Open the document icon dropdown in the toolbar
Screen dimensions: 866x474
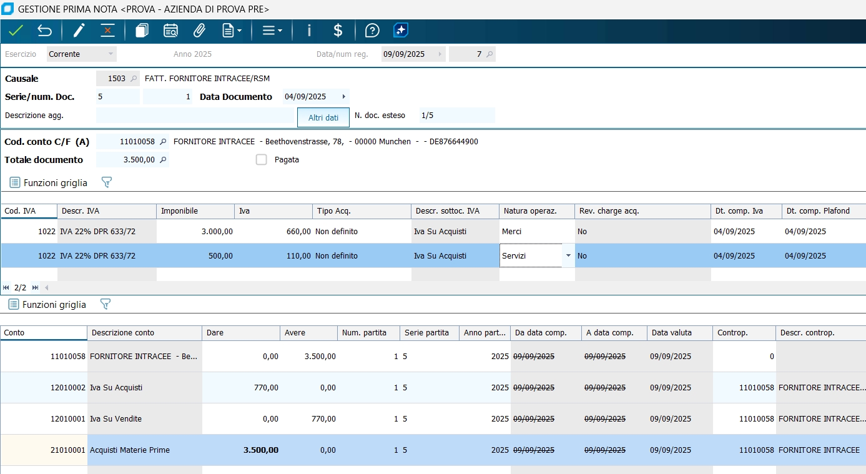[x=232, y=31]
